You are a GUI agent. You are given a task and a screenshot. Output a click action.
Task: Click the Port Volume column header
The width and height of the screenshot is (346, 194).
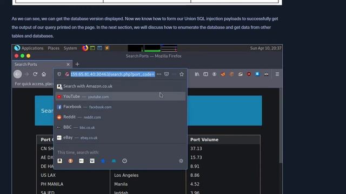[x=204, y=140]
